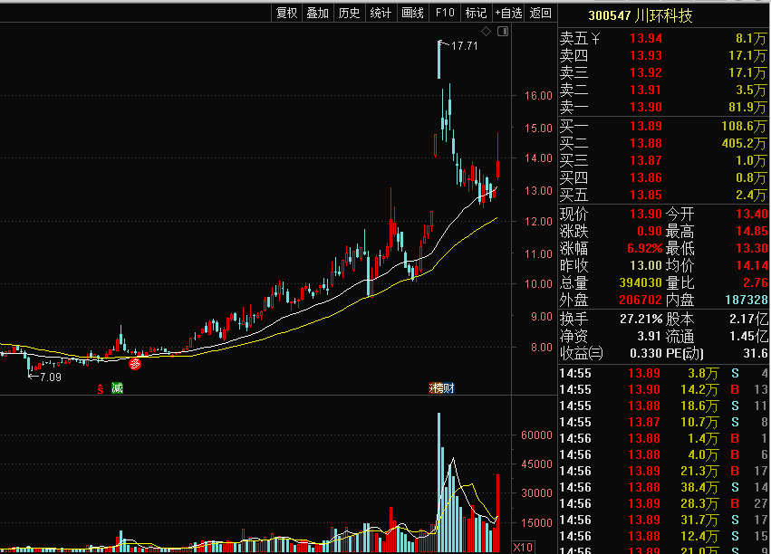Open the F10 company info

click(445, 13)
